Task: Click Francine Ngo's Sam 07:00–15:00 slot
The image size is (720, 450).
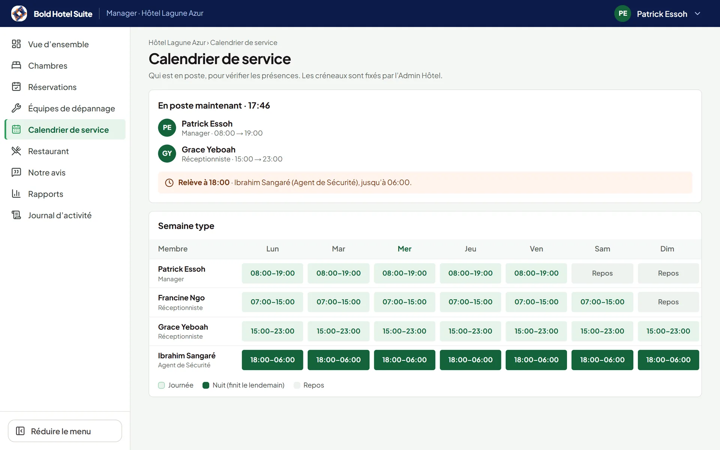Action: coord(602,302)
